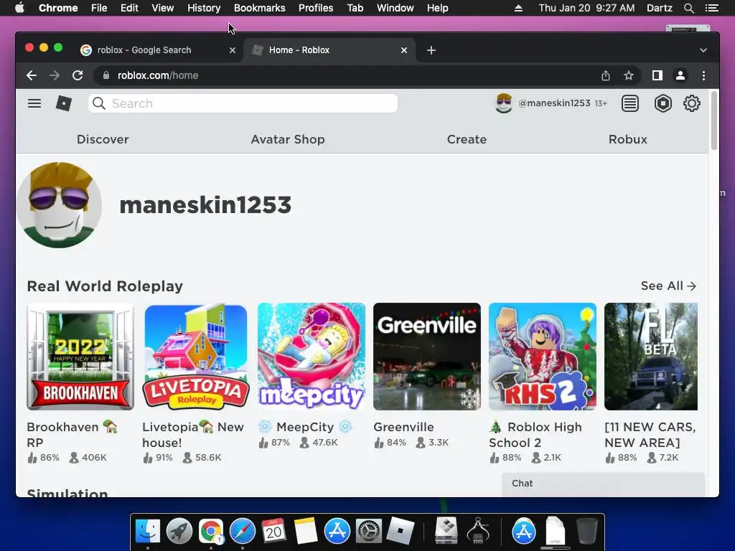Screen dimensions: 735x551
Task: Open the @maneskin1253 profile link
Action: pyautogui.click(x=554, y=103)
